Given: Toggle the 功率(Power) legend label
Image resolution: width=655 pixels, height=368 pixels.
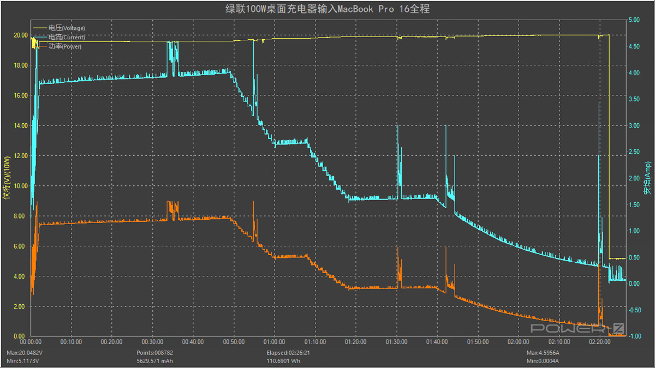Looking at the screenshot, I should (64, 46).
